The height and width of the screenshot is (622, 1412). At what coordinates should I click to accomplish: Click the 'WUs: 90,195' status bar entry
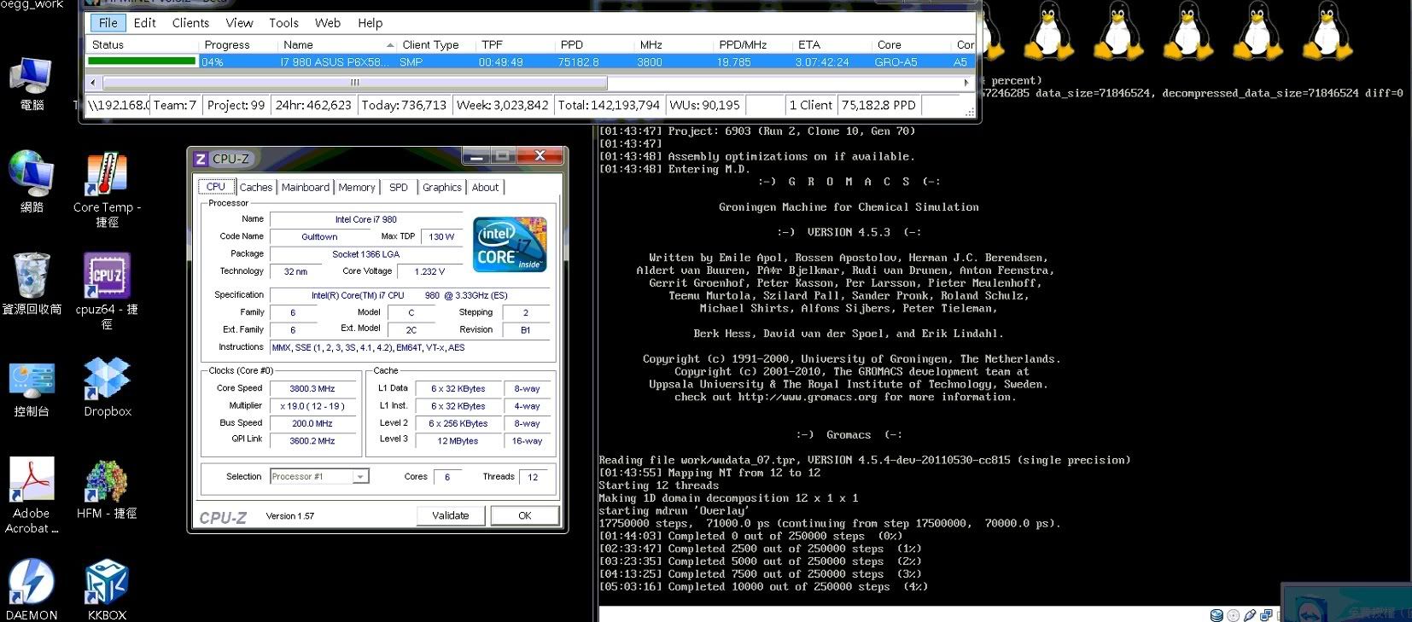tap(704, 105)
